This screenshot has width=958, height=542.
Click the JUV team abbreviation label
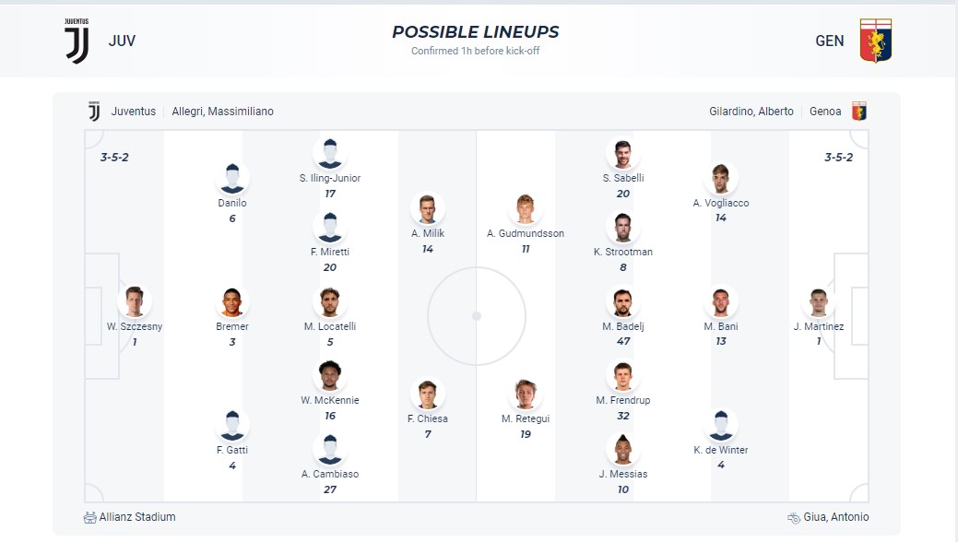[122, 41]
